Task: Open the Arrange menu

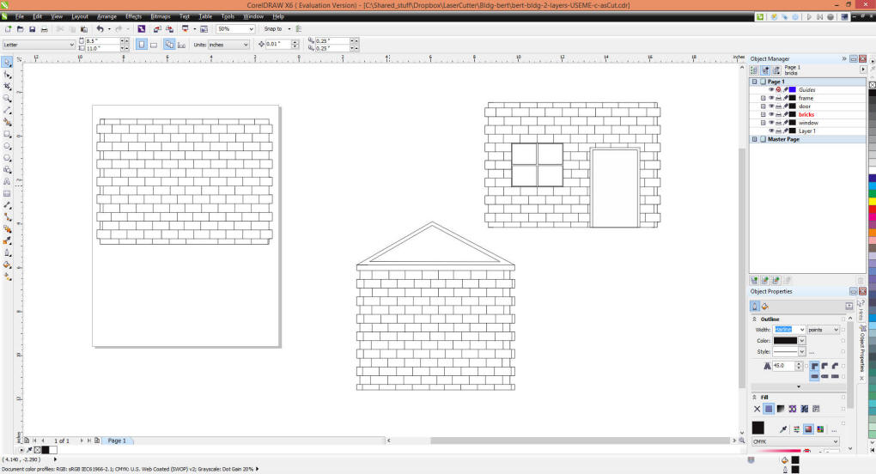Action: (107, 16)
